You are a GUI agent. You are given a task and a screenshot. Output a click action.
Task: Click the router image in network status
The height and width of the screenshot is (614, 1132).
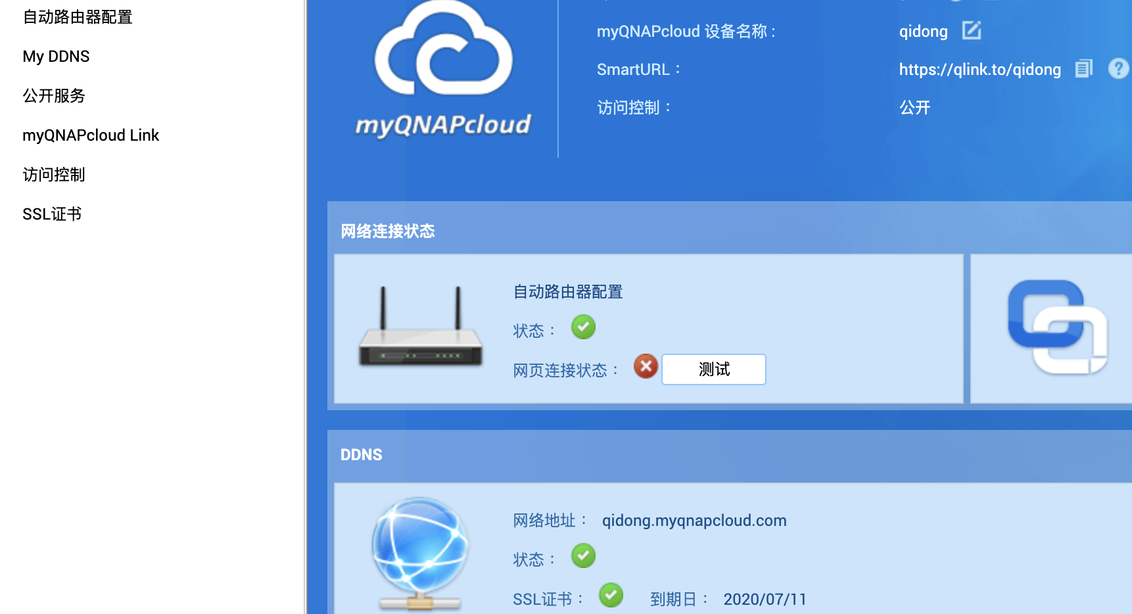pyautogui.click(x=421, y=327)
